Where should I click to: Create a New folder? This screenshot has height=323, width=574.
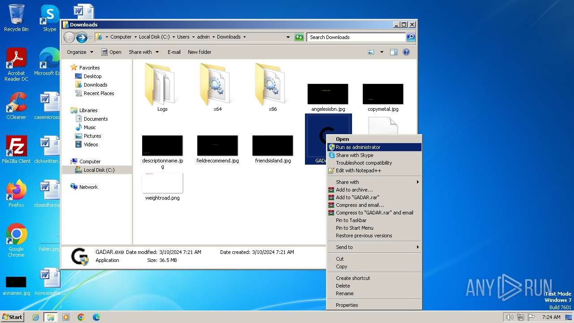[x=200, y=52]
